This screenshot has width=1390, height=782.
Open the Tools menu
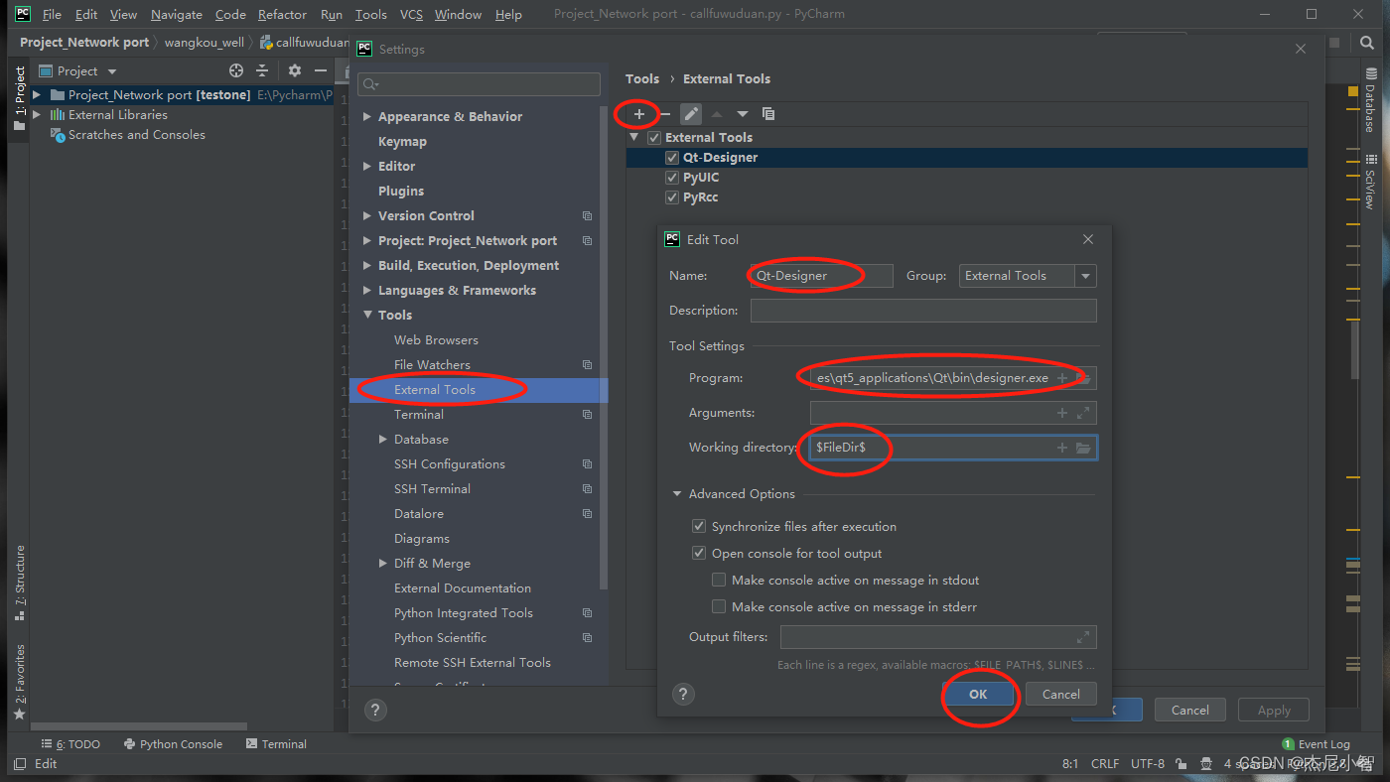[370, 15]
